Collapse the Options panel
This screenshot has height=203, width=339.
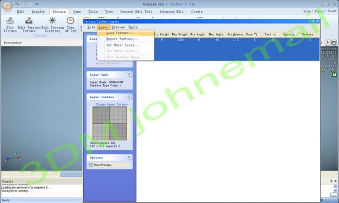(x=129, y=157)
